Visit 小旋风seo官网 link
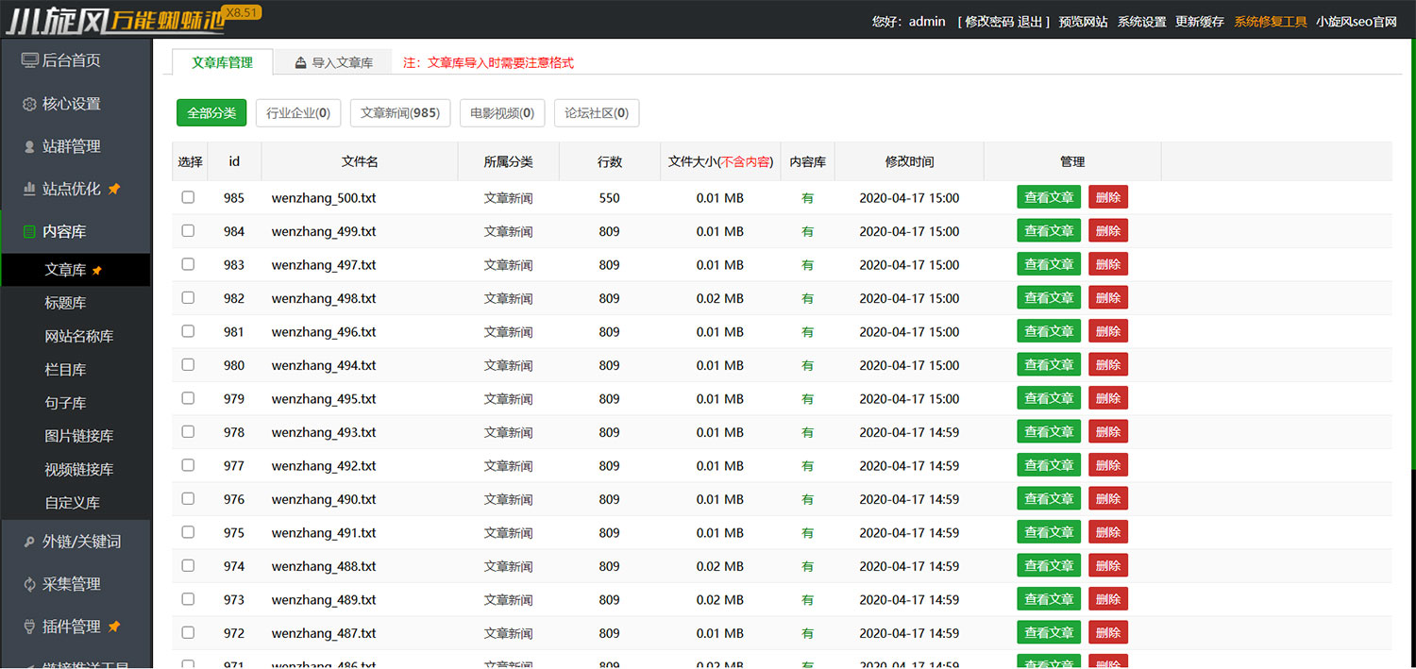Viewport: 1416px width, 669px height. 1357,22
